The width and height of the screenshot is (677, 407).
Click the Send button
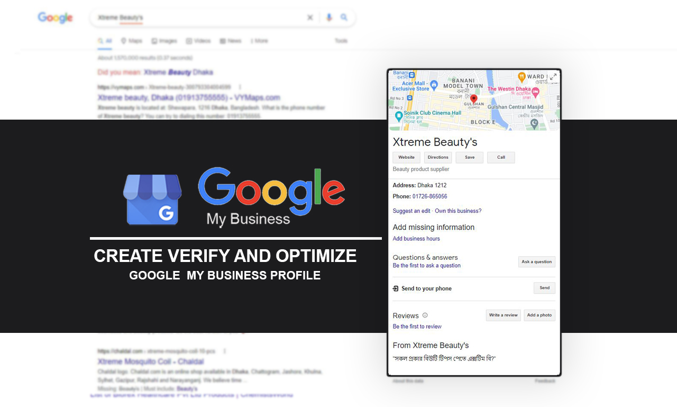tap(544, 288)
